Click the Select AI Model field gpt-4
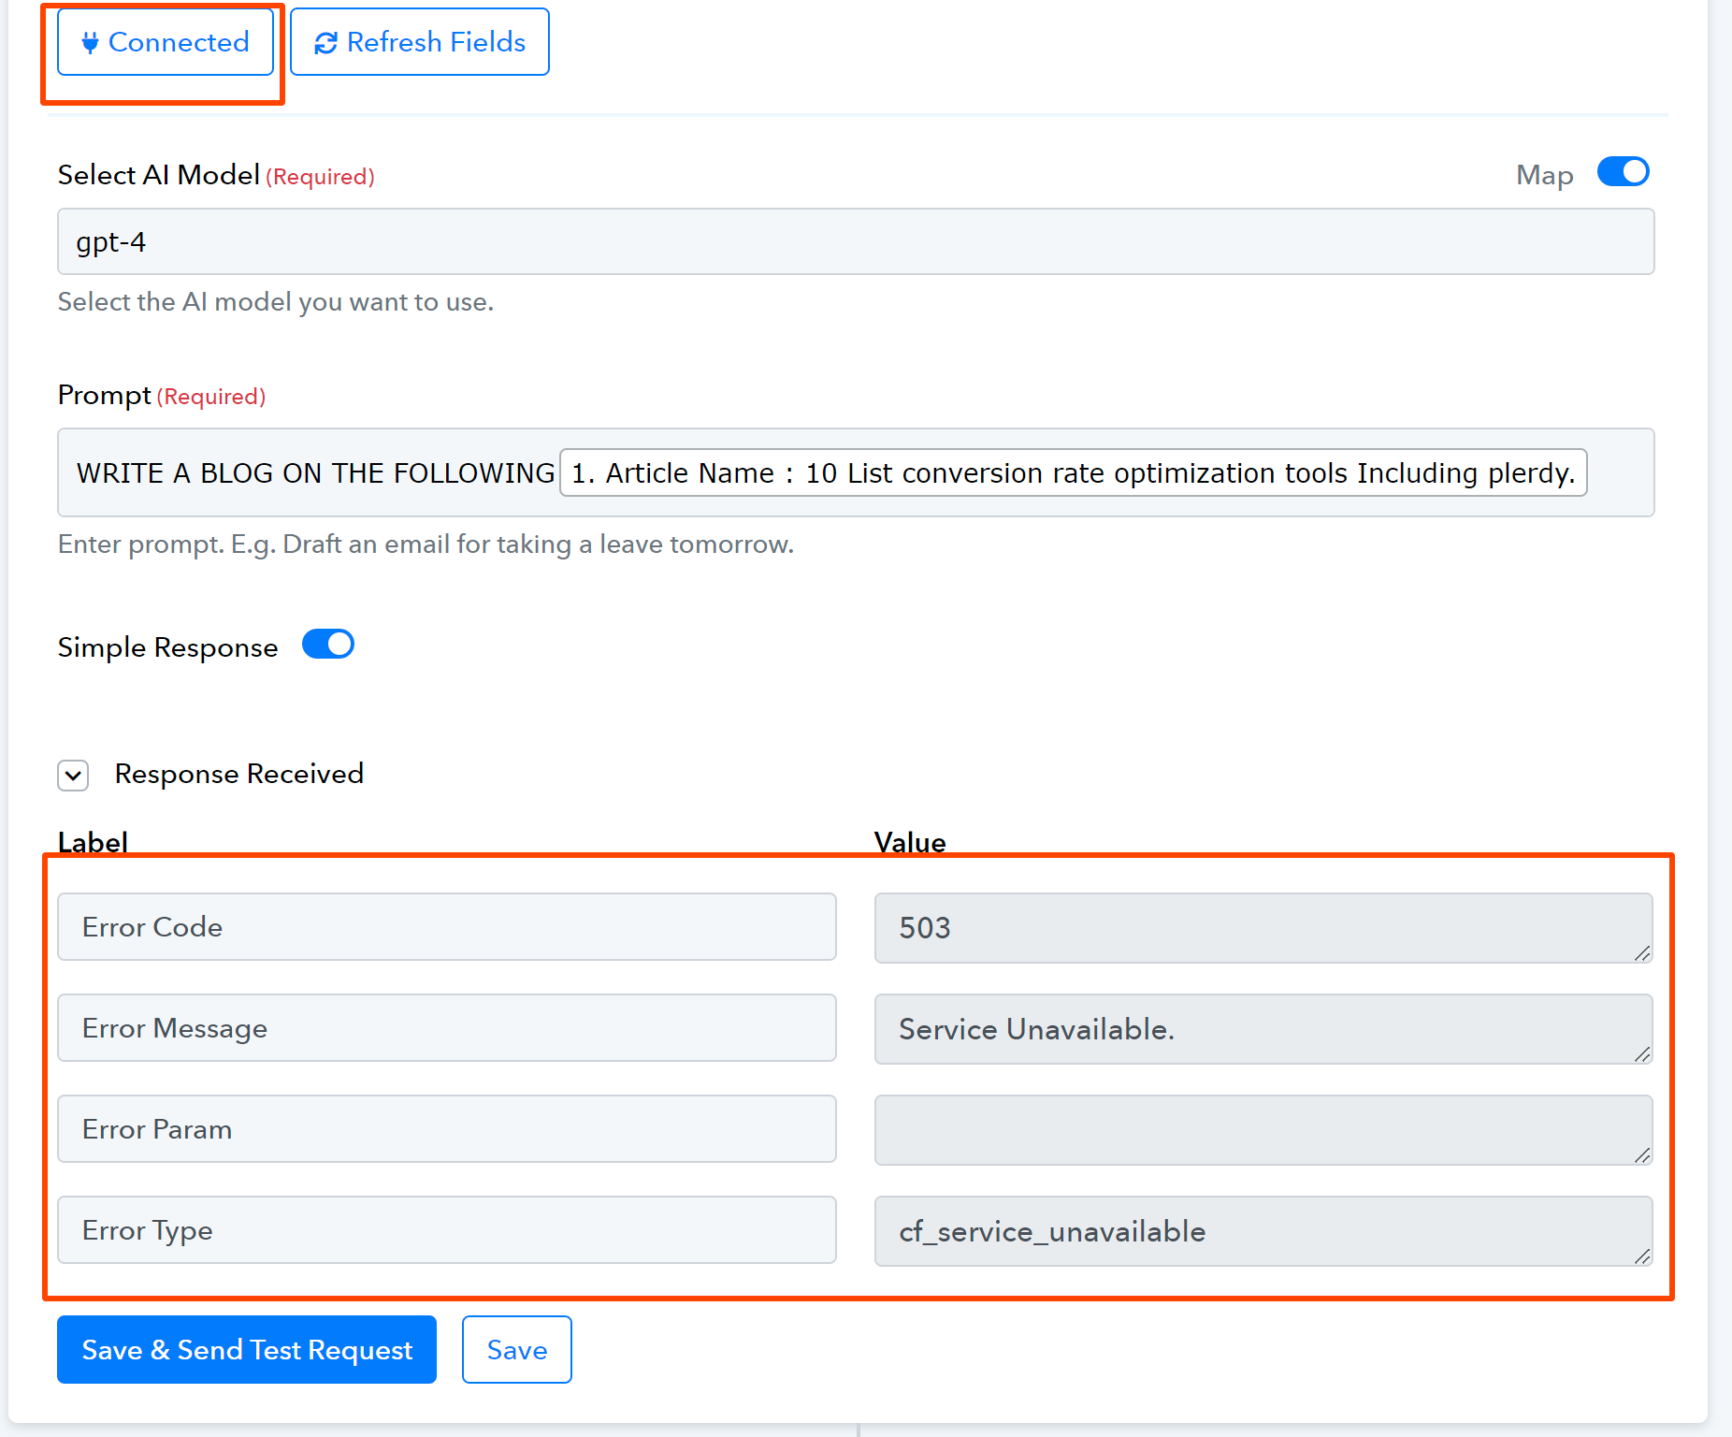The image size is (1732, 1437). 856,241
